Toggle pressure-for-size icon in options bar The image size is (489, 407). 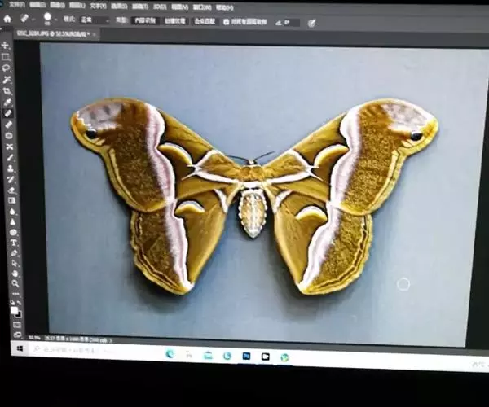click(x=311, y=23)
